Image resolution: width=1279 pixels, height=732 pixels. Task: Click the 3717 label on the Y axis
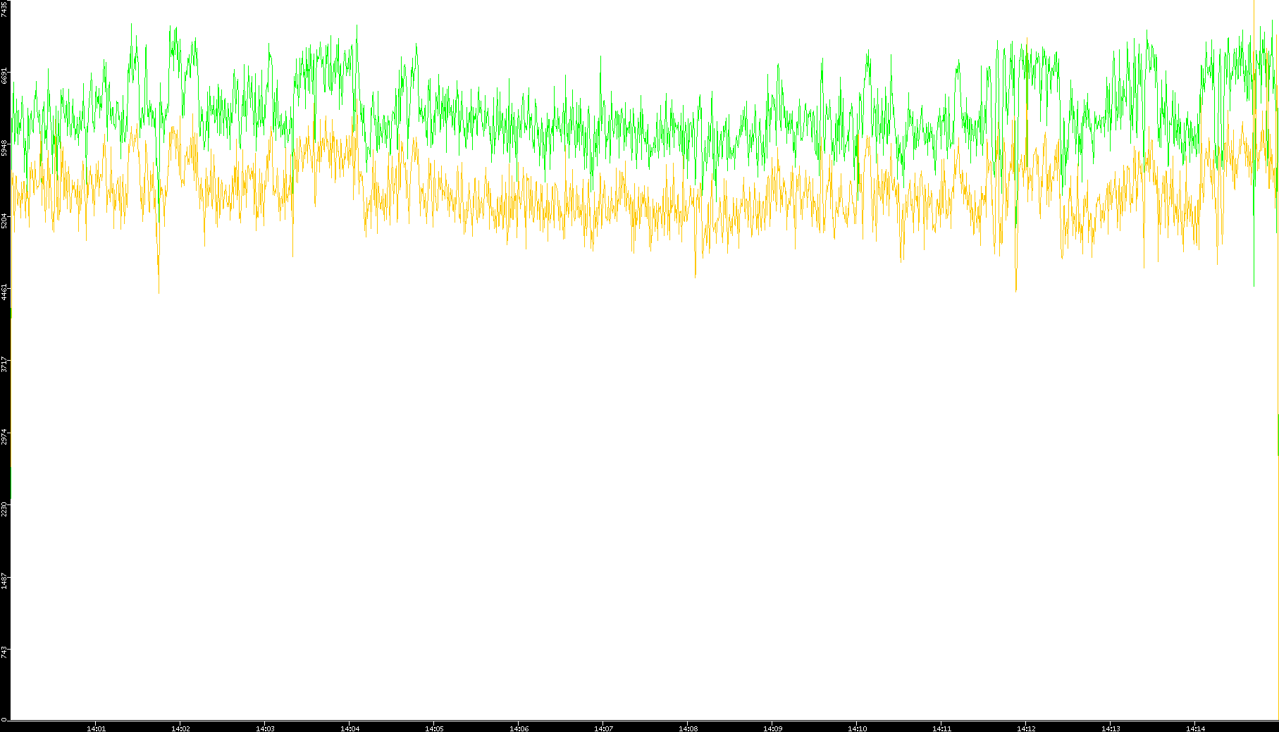pyautogui.click(x=4, y=365)
